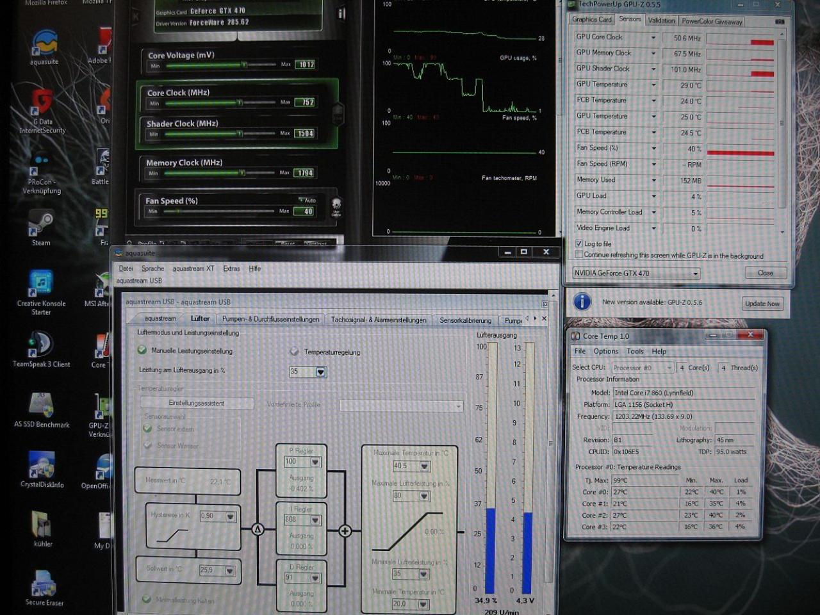Open the aquasuite desktop shortcut
This screenshot has height=615, width=820.
(44, 46)
